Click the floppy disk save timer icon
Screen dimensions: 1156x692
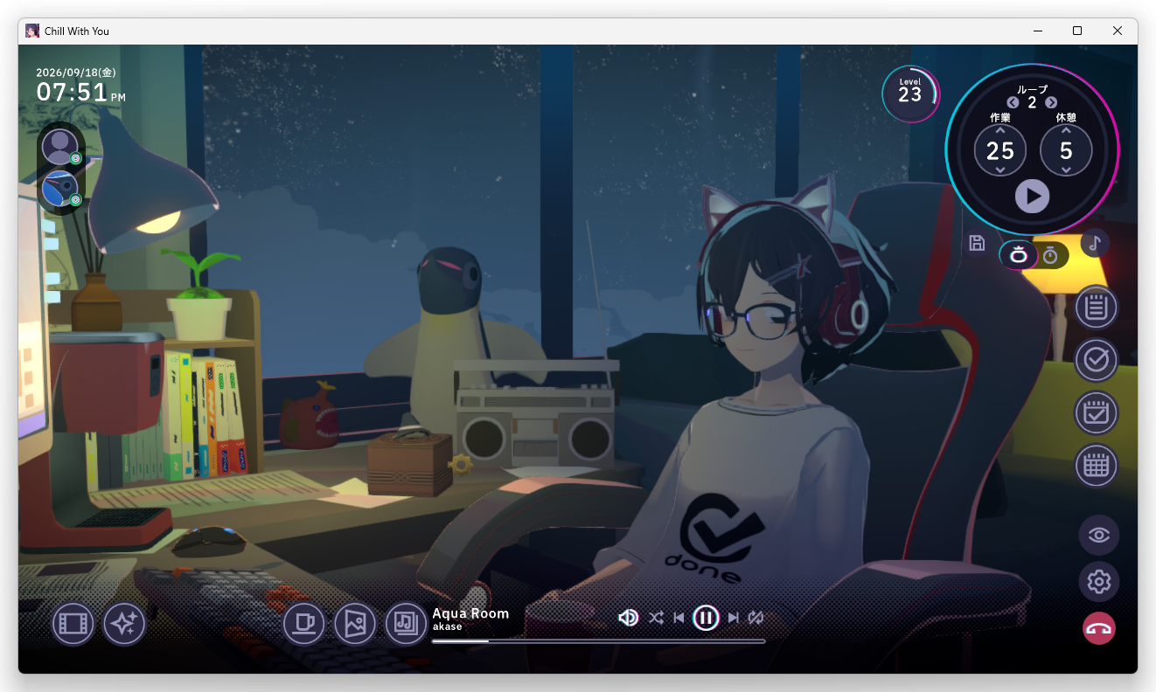pyautogui.click(x=978, y=244)
